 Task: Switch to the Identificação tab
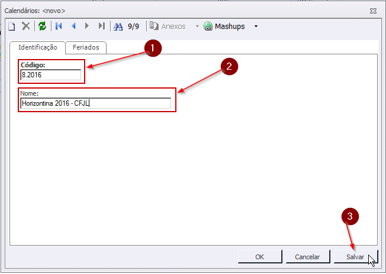tap(37, 47)
